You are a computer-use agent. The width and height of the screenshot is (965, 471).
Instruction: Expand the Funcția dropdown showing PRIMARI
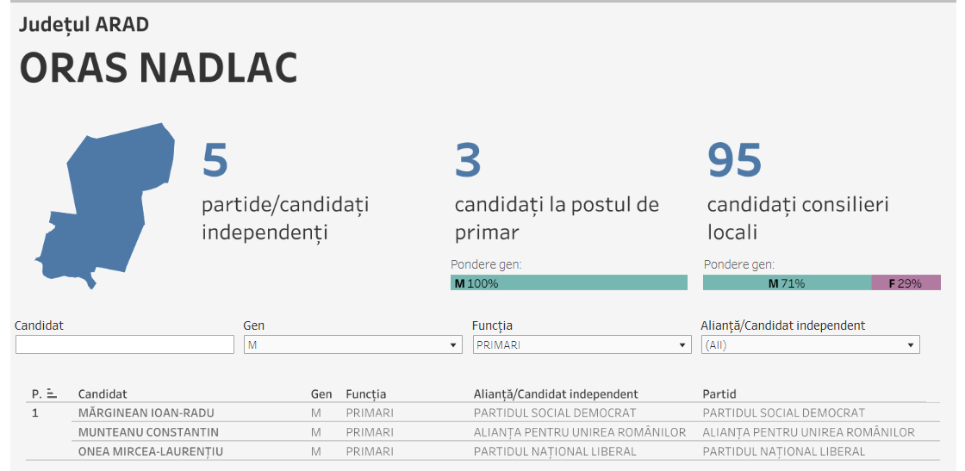point(582,344)
